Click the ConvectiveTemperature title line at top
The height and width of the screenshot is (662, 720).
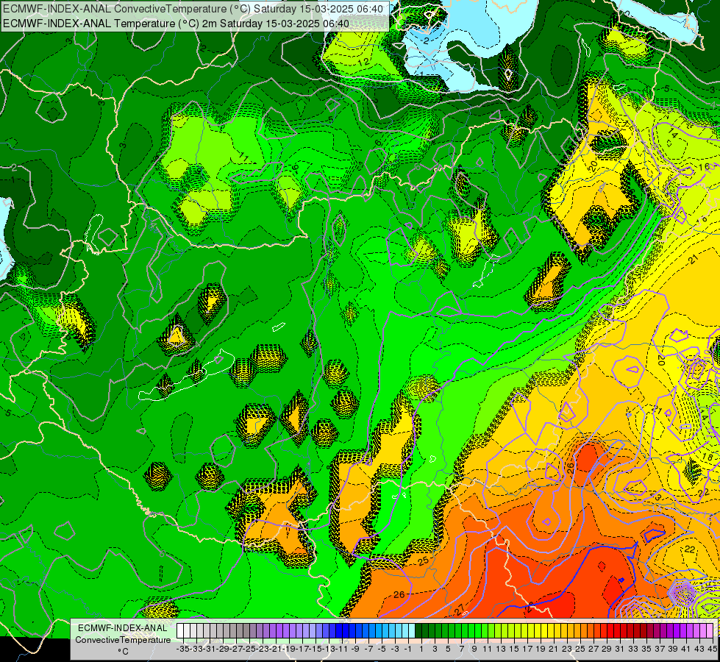(x=194, y=8)
